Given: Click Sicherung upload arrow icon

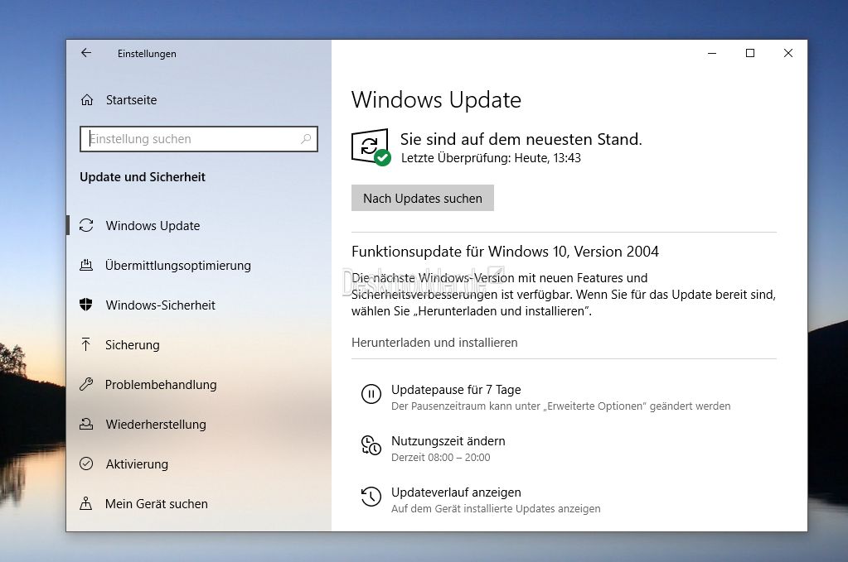Looking at the screenshot, I should point(86,344).
